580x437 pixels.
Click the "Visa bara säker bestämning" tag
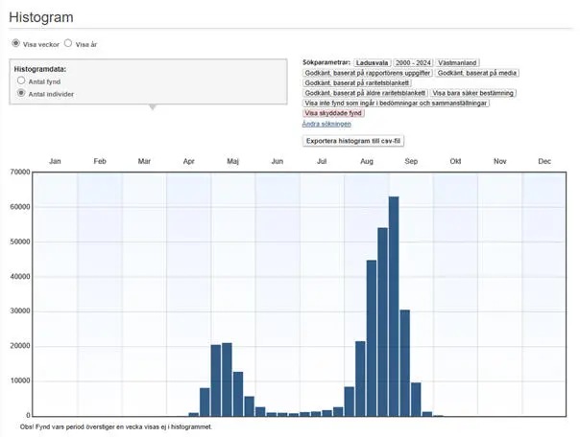point(472,93)
